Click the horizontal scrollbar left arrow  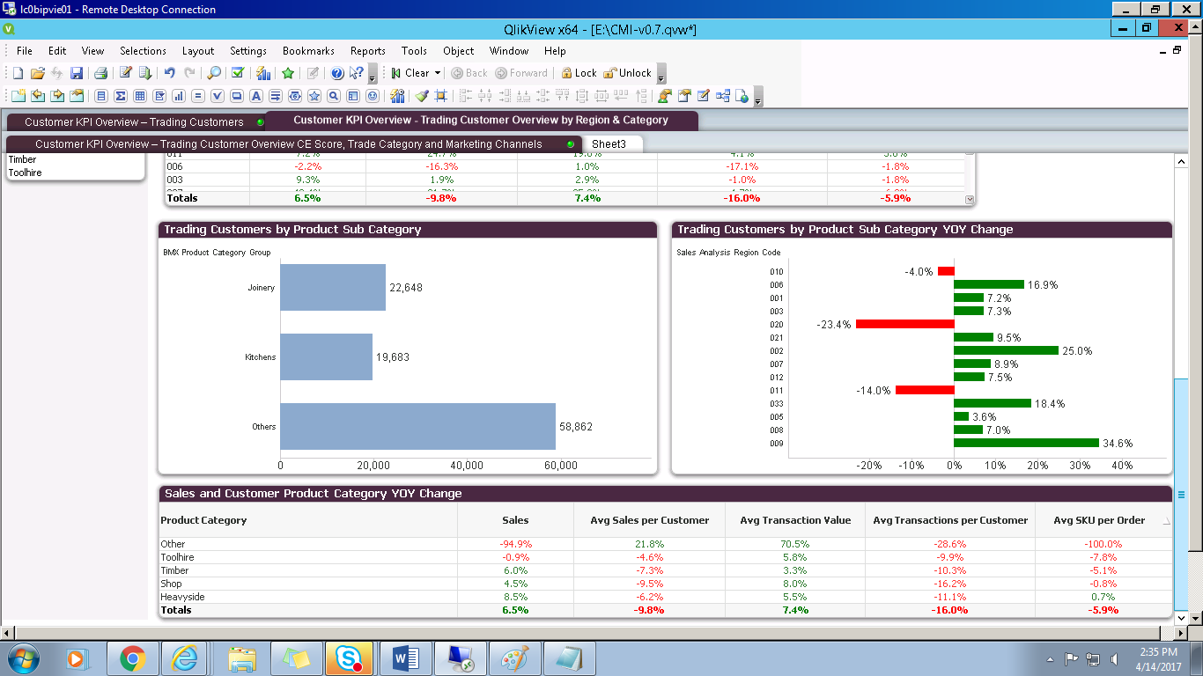7,633
